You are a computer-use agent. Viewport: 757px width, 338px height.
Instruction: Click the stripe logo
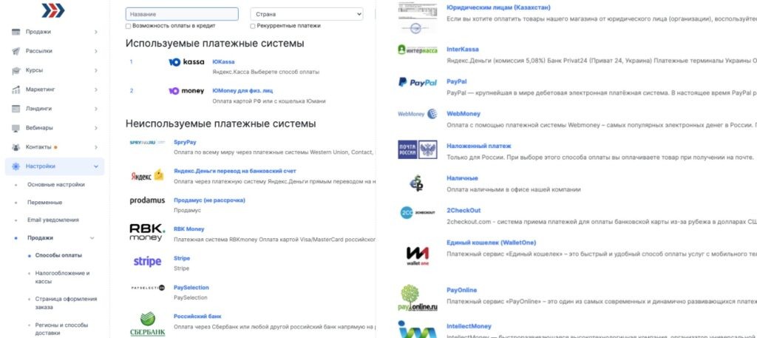[147, 262]
